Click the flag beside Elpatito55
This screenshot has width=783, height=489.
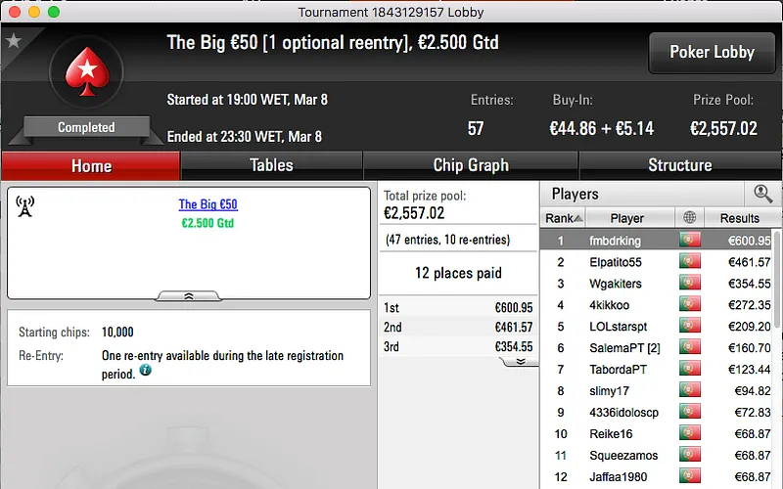[x=690, y=261]
